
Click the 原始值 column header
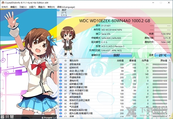164,61
